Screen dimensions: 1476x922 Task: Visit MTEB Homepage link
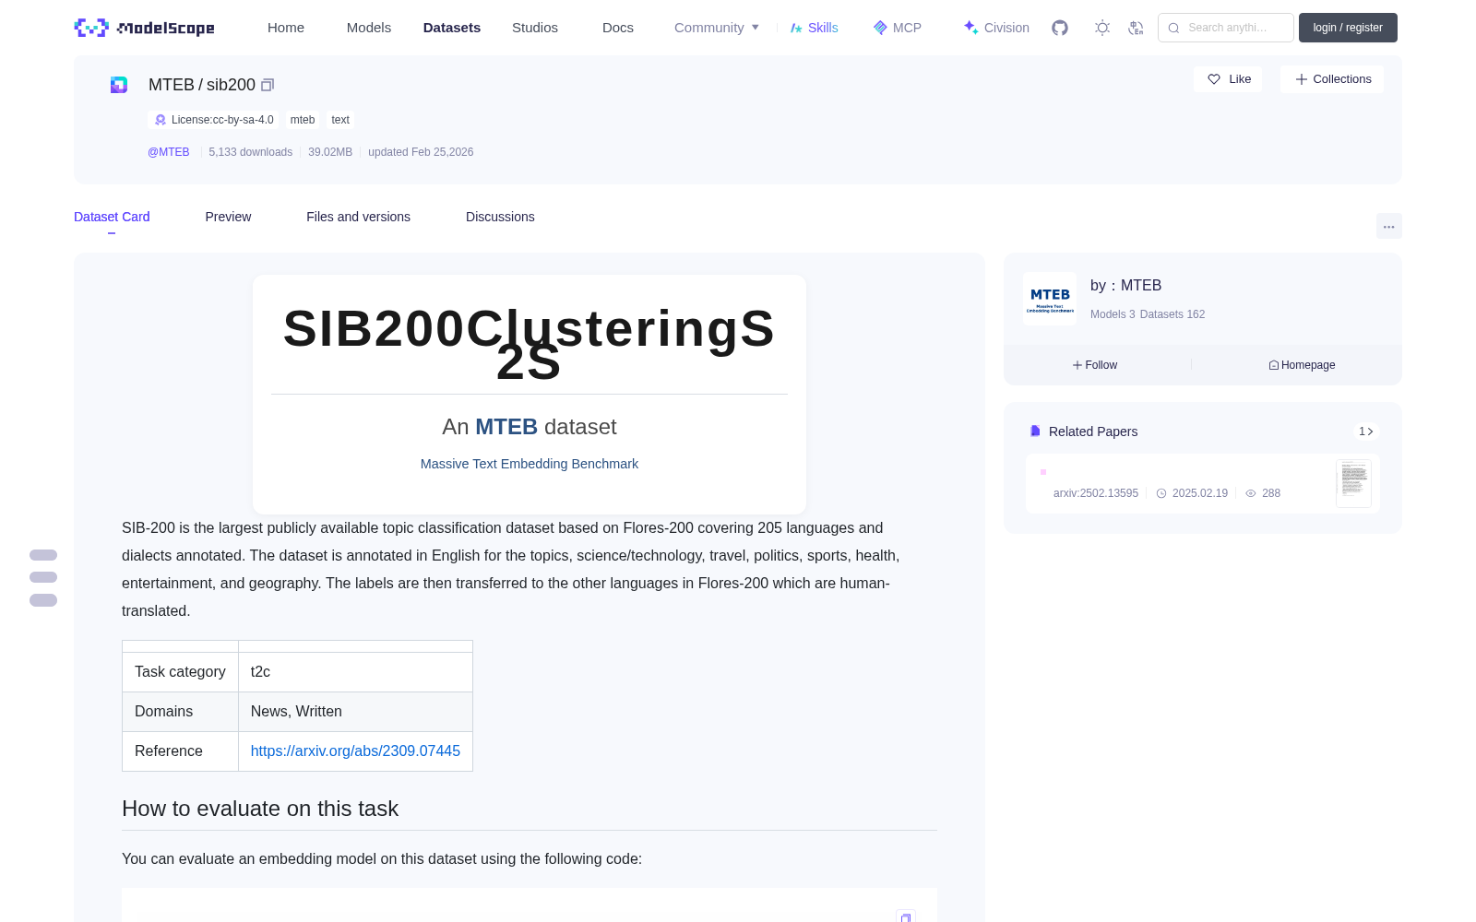click(x=1302, y=365)
